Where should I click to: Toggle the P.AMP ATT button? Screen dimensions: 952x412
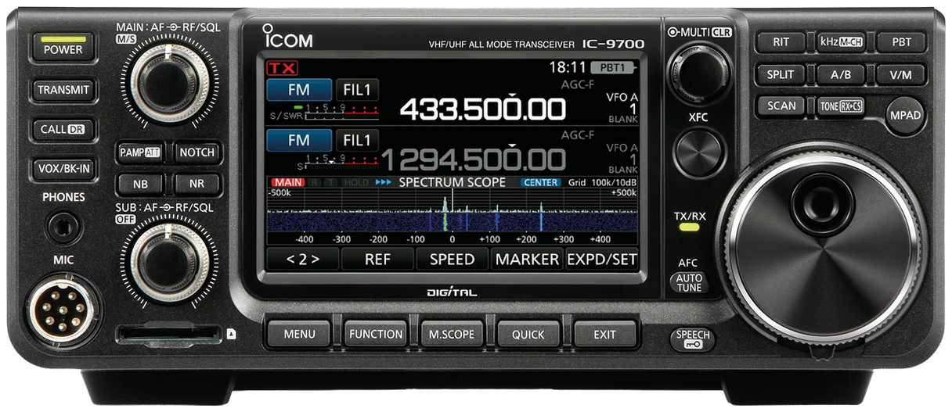pos(140,152)
